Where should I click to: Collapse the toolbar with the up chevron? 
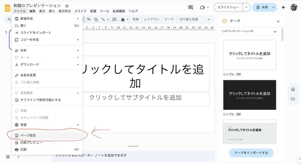pos(208,19)
